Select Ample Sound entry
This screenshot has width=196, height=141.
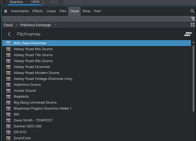[96, 91]
